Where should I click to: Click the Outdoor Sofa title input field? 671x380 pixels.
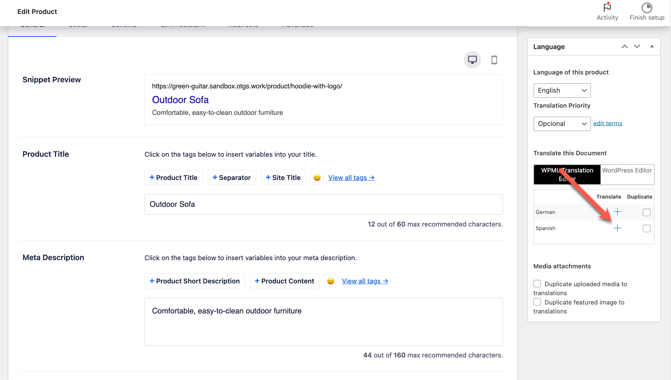coord(323,204)
